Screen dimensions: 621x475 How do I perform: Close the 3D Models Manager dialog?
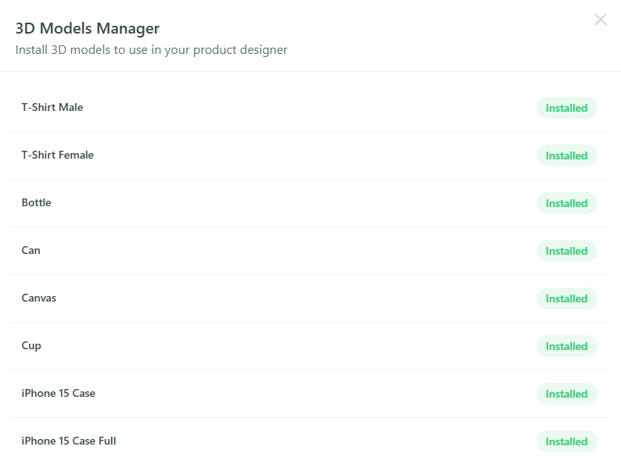click(x=601, y=20)
